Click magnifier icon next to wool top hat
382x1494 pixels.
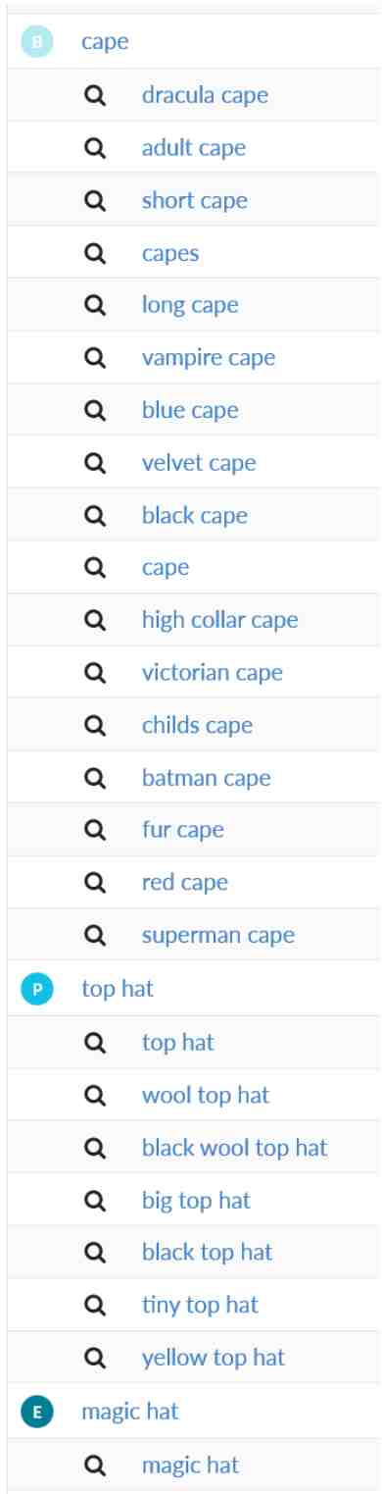point(95,1095)
